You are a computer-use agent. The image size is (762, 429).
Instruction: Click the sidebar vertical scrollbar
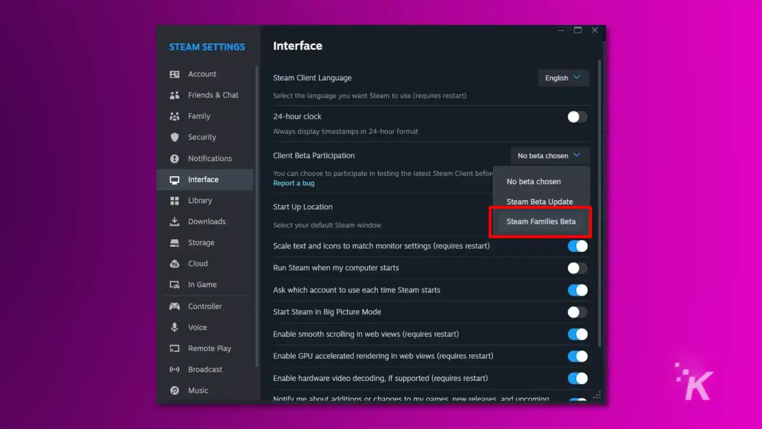coord(257,216)
